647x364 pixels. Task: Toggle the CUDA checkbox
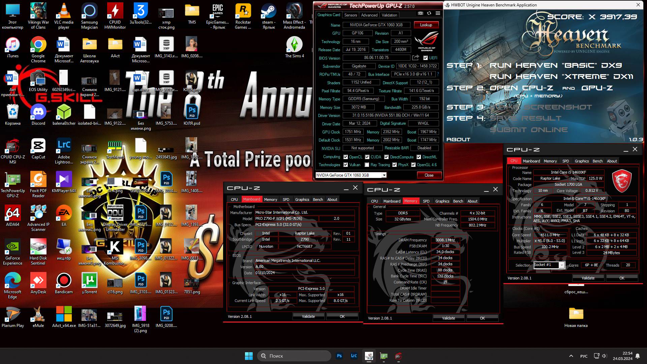click(367, 157)
